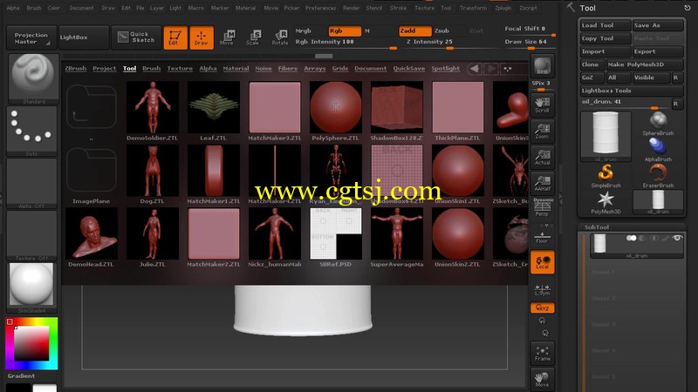
Task: Click the Make PolyMesh3D button
Action: click(x=645, y=64)
